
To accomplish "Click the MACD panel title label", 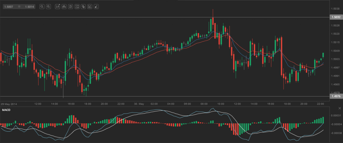I will (6, 110).
